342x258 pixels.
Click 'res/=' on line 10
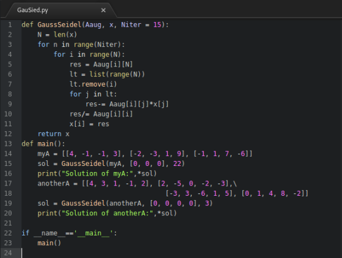[x=79, y=114]
